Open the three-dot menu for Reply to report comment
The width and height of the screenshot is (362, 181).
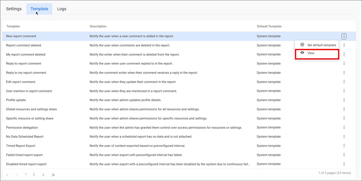(344, 63)
